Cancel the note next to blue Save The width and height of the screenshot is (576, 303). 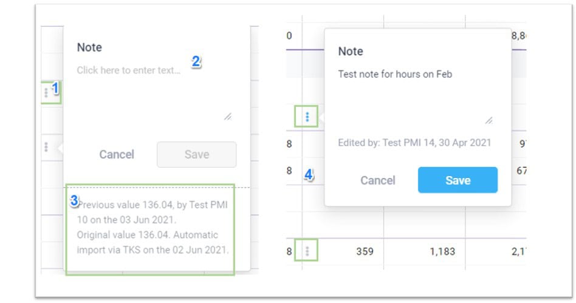coord(377,180)
